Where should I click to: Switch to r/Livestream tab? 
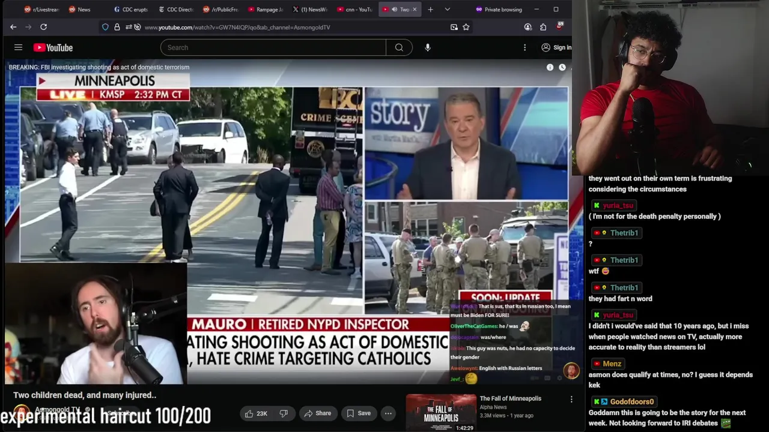pos(41,10)
